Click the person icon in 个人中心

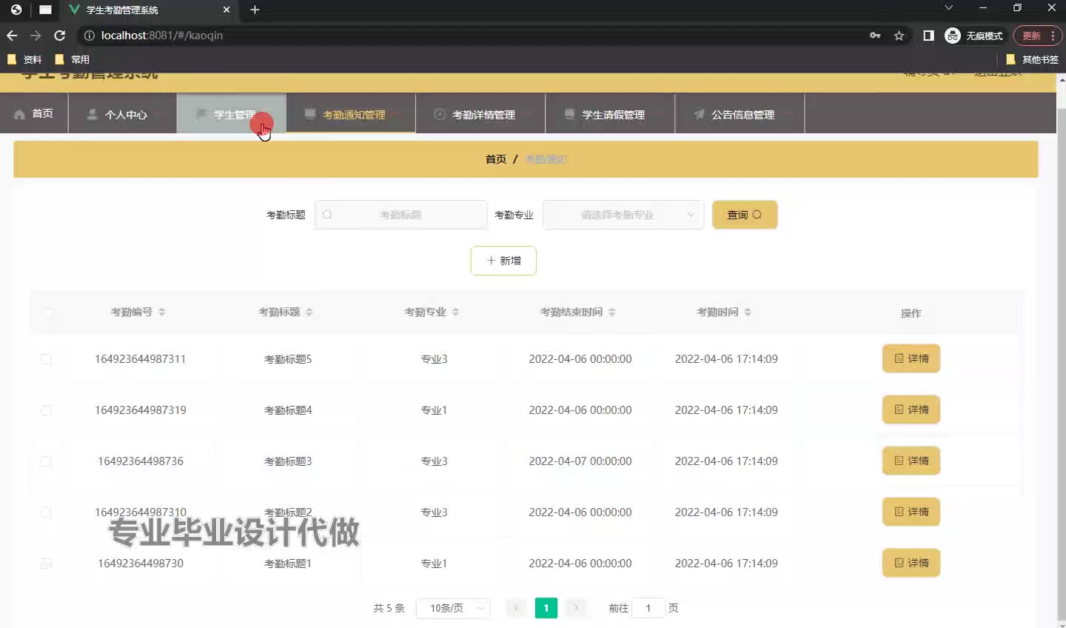pyautogui.click(x=93, y=114)
